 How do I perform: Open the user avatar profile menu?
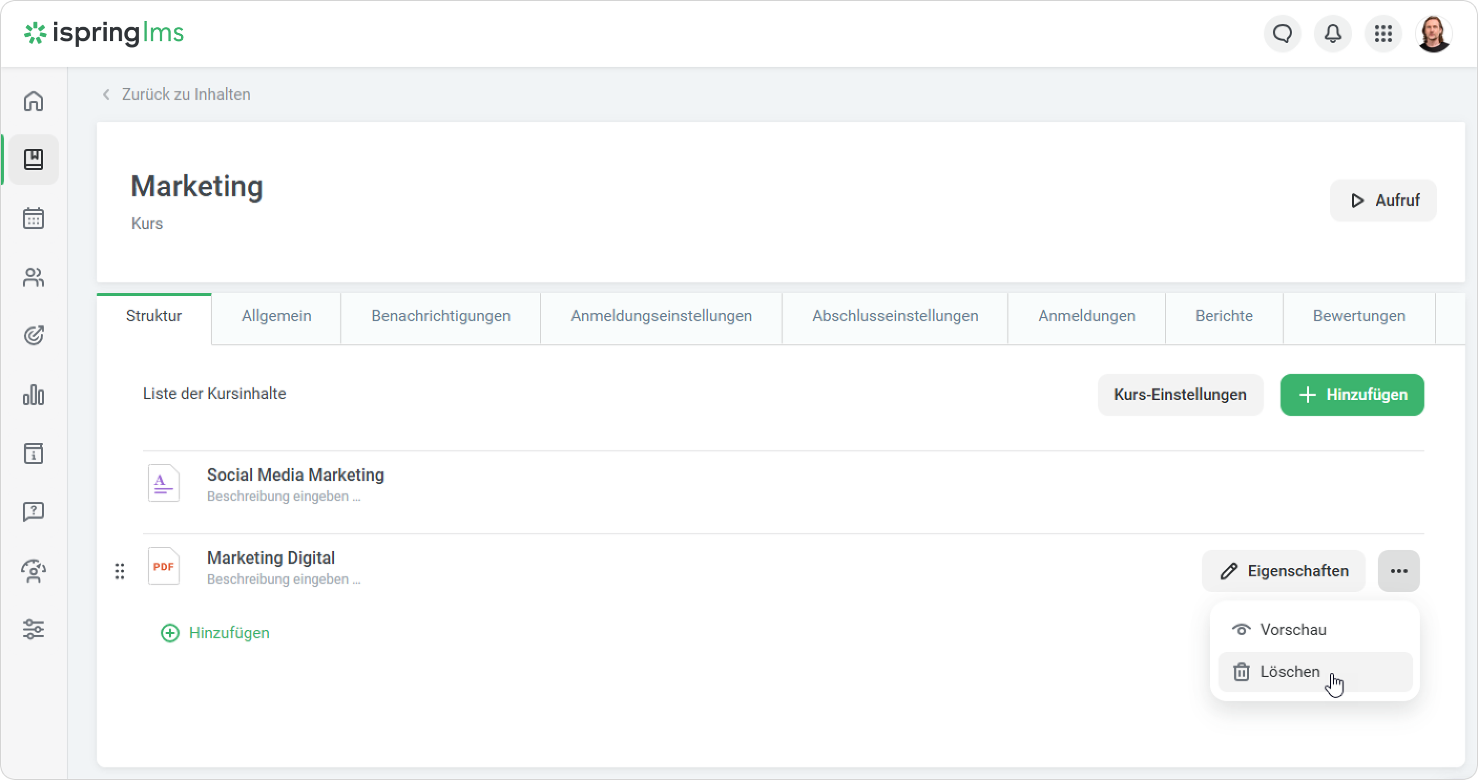tap(1433, 34)
